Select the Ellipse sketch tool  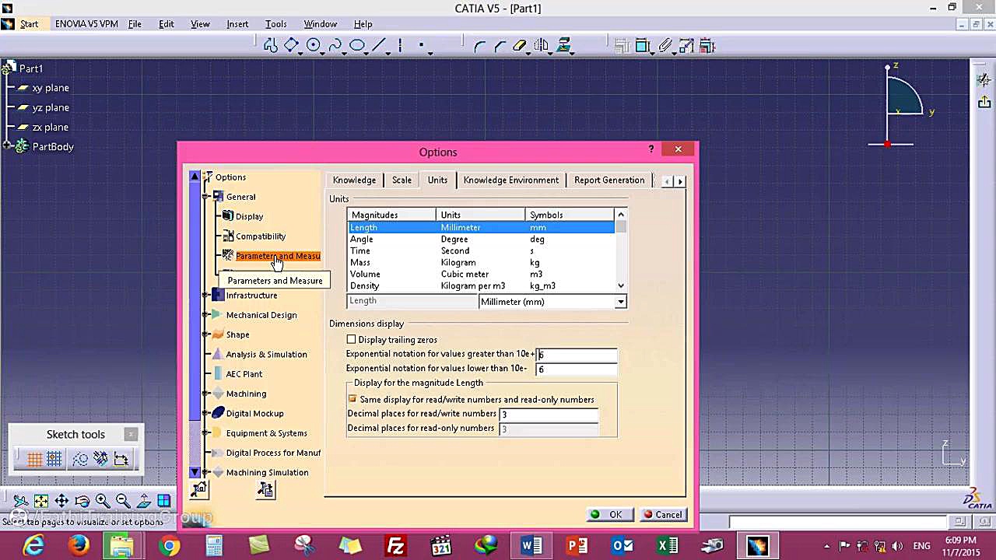pyautogui.click(x=356, y=46)
